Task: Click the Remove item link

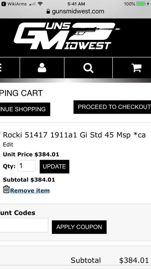Action: (30, 190)
